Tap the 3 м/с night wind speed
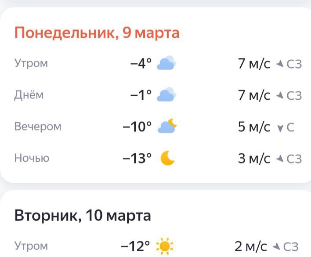This screenshot has height=257, width=311. 254,158
